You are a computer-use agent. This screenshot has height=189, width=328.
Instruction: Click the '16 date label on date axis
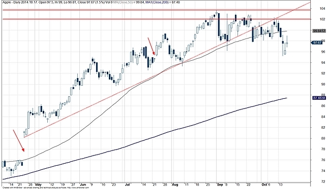103,184
